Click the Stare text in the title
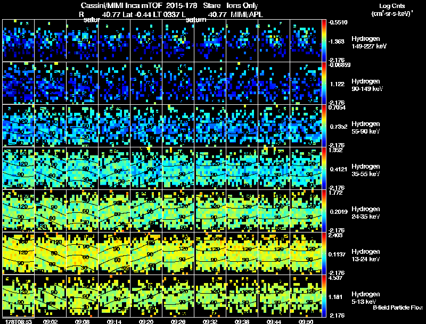 coord(211,5)
